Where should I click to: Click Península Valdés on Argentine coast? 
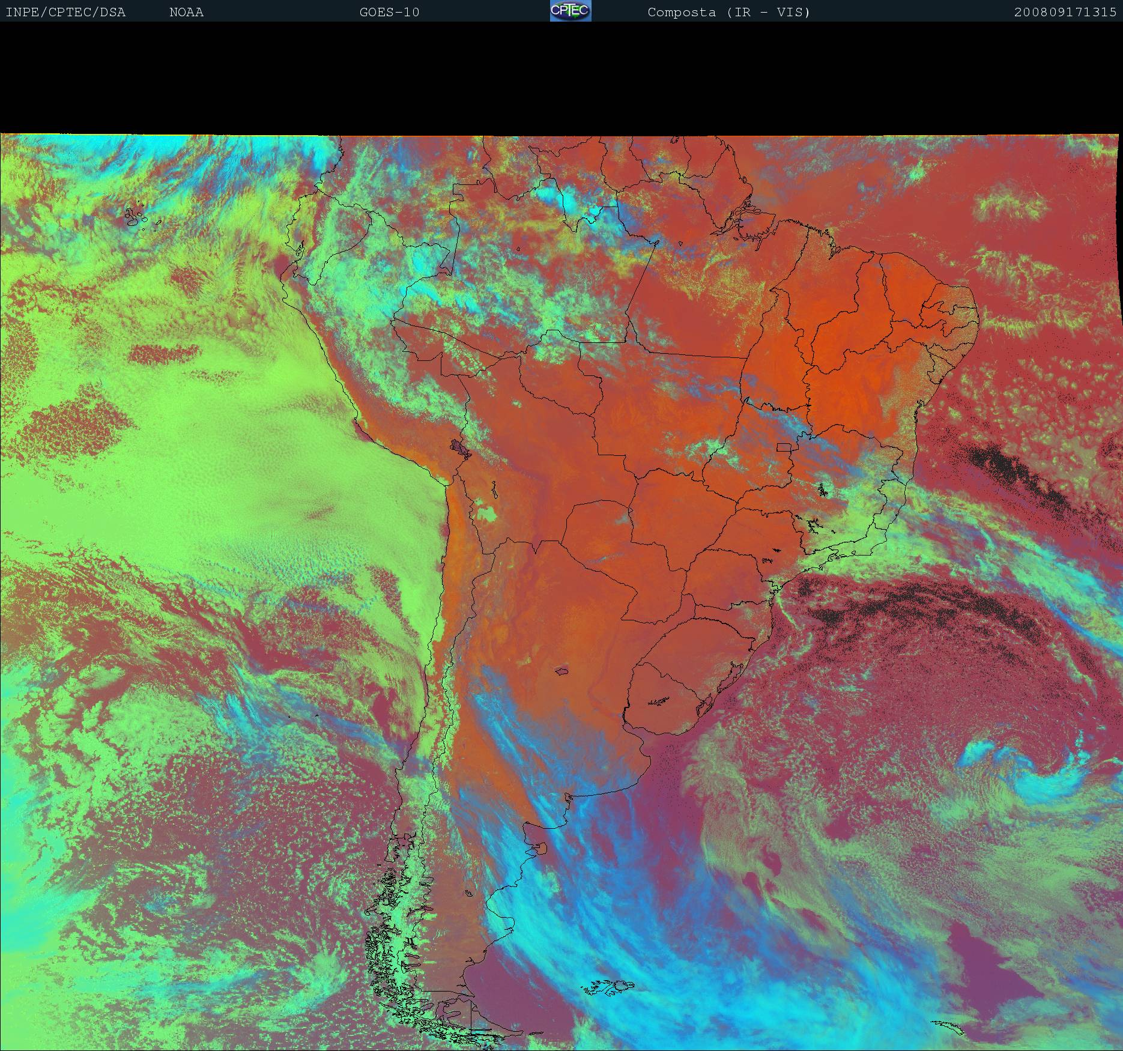539,849
